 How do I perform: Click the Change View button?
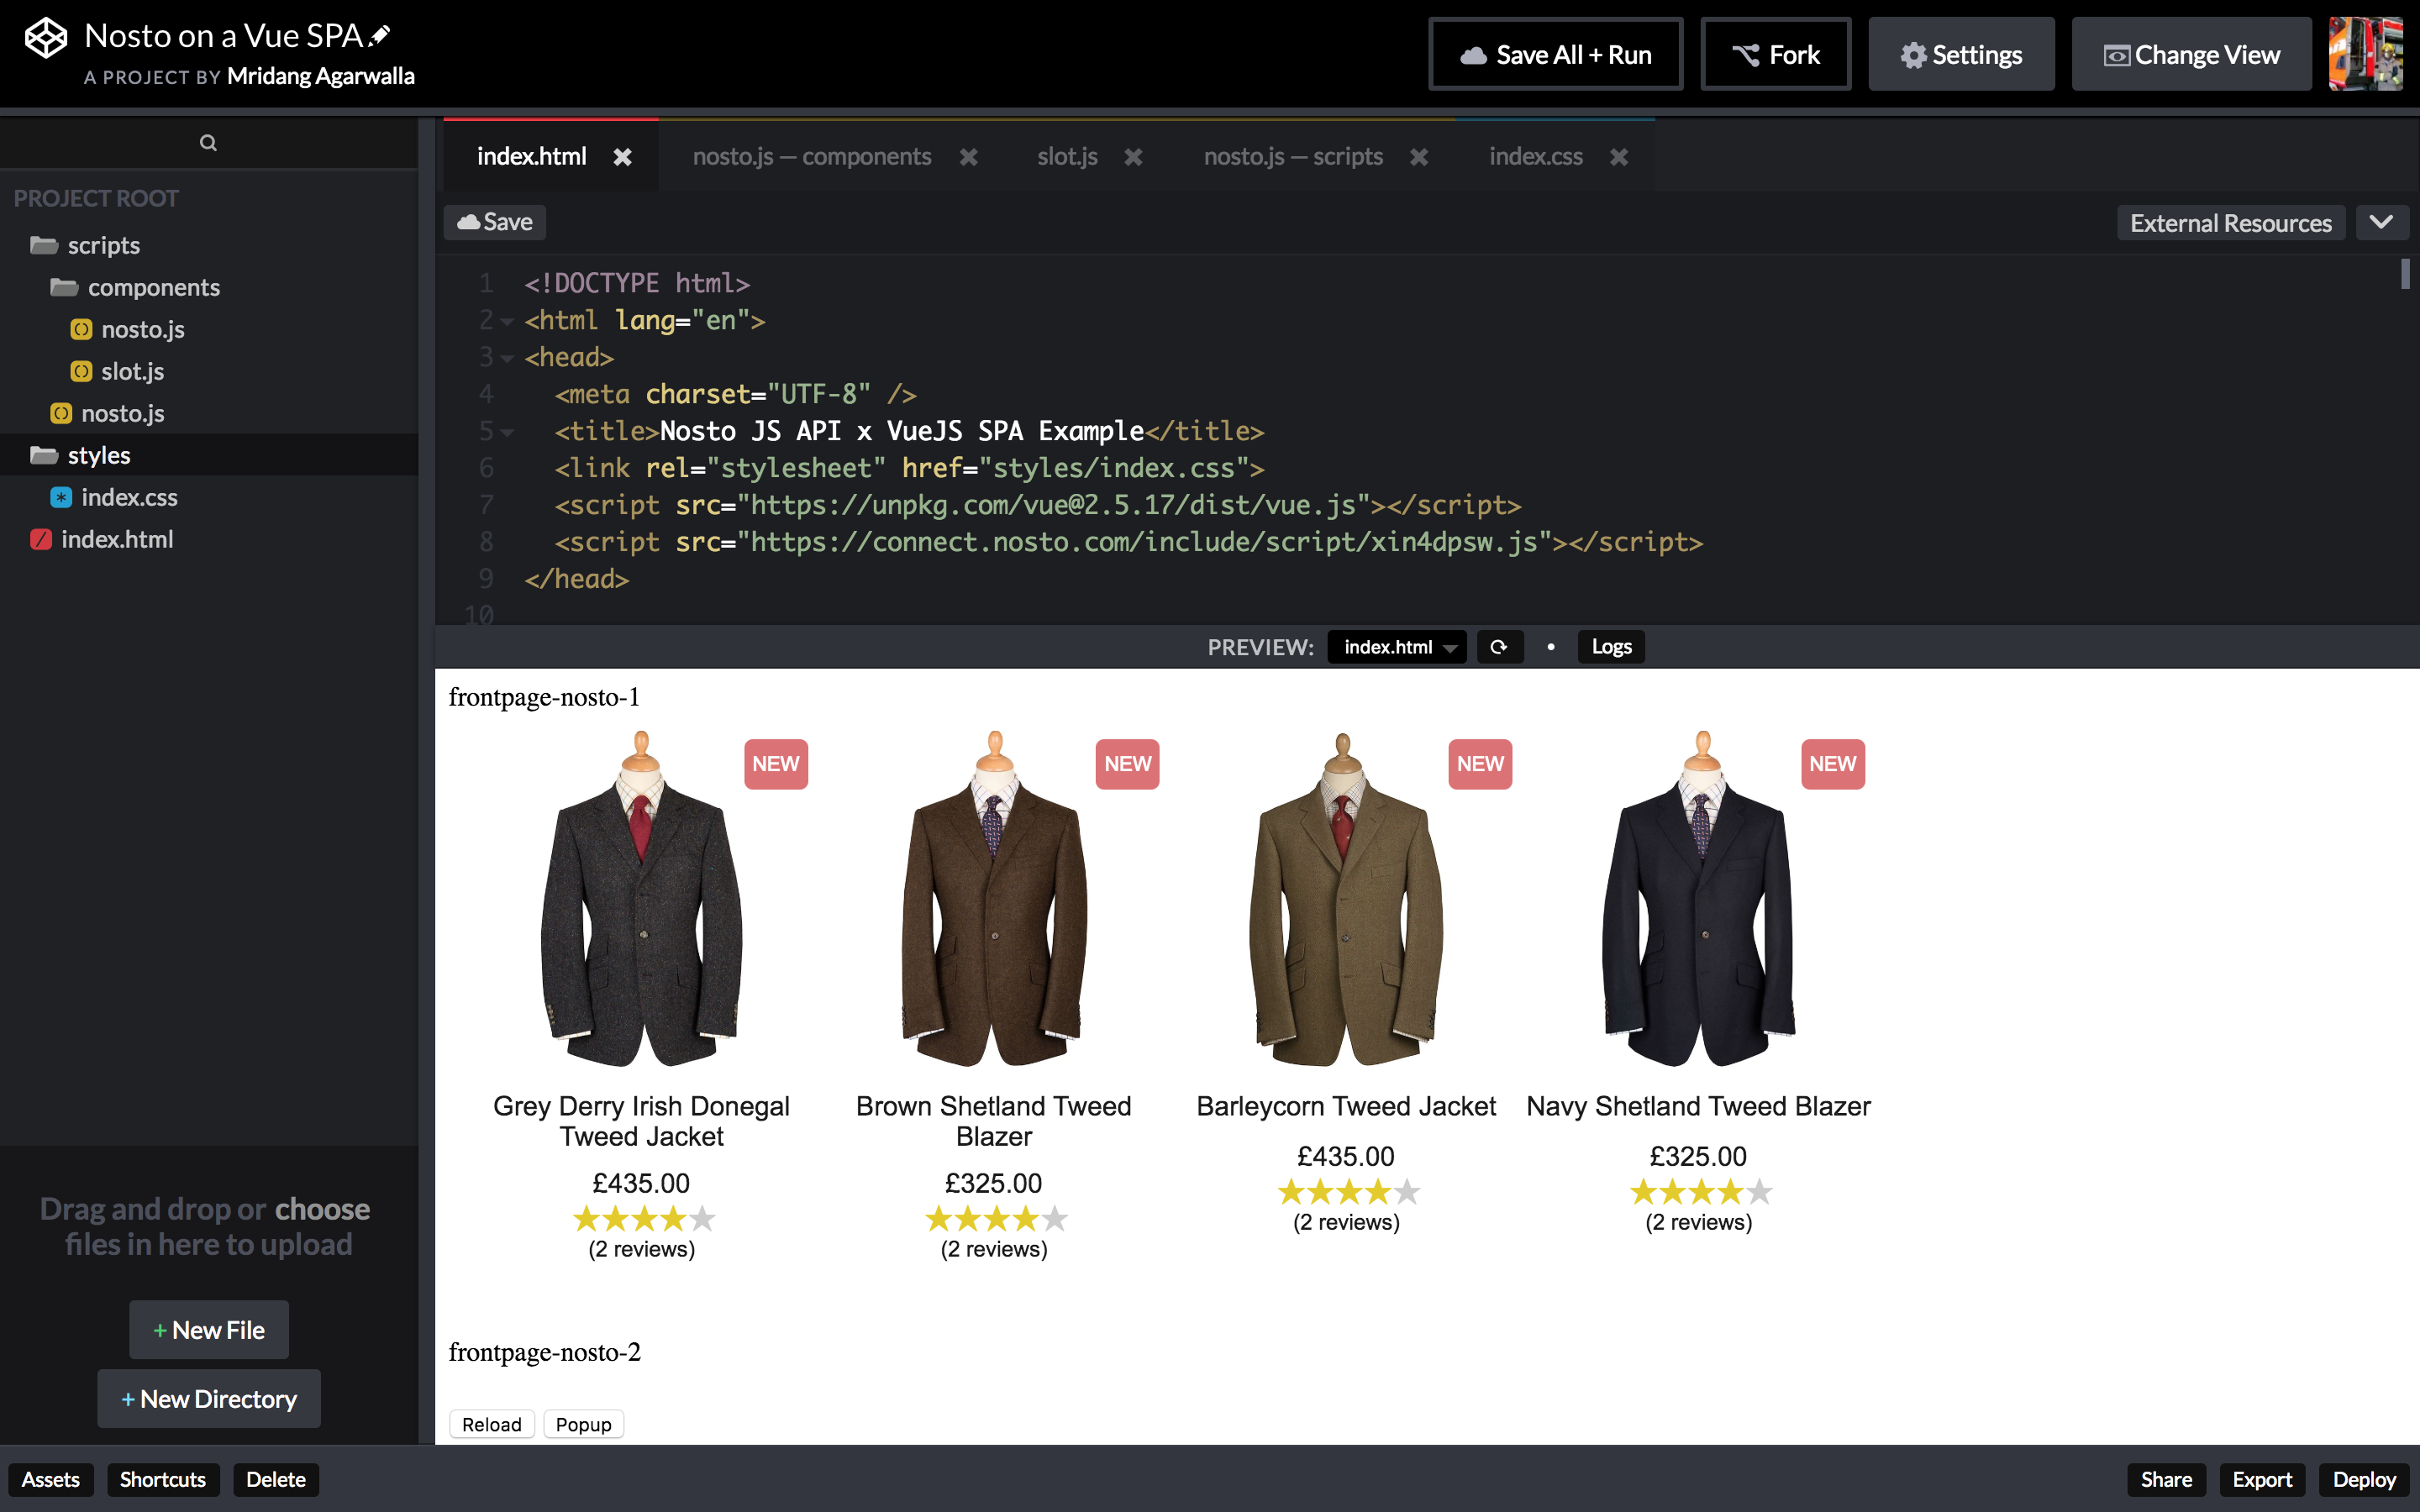point(2191,54)
